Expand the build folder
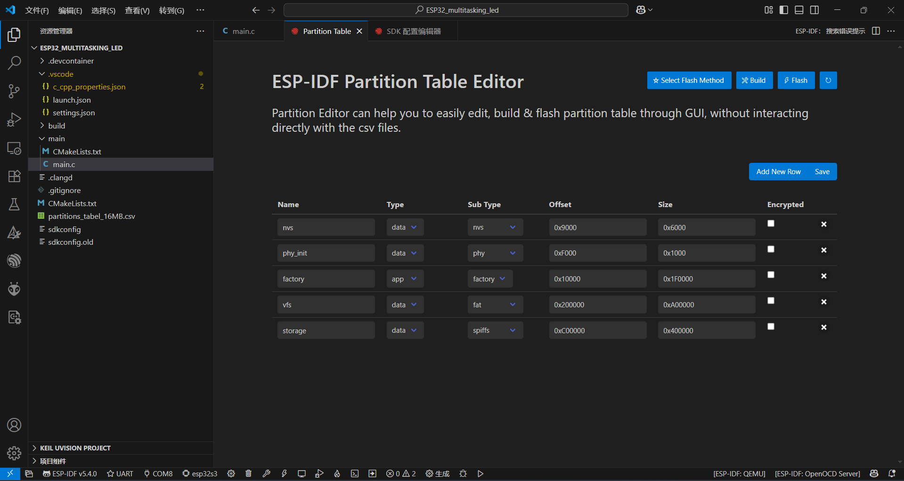904x481 pixels. click(x=57, y=126)
